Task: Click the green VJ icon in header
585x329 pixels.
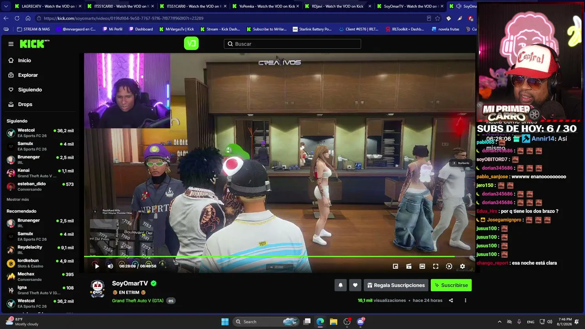Action: (x=191, y=43)
